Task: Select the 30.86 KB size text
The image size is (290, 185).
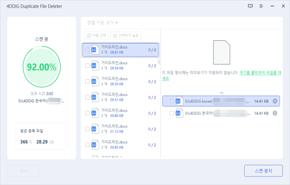Action: (x=117, y=116)
